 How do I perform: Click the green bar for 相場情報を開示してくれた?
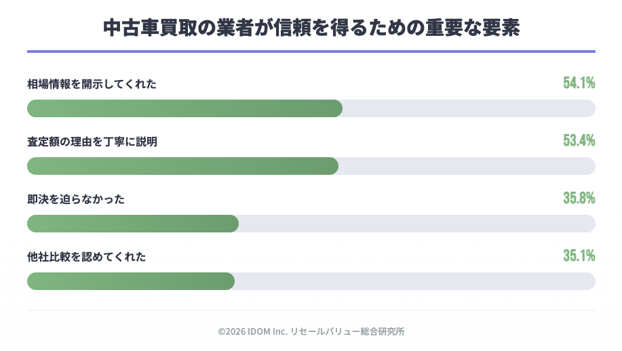point(184,108)
